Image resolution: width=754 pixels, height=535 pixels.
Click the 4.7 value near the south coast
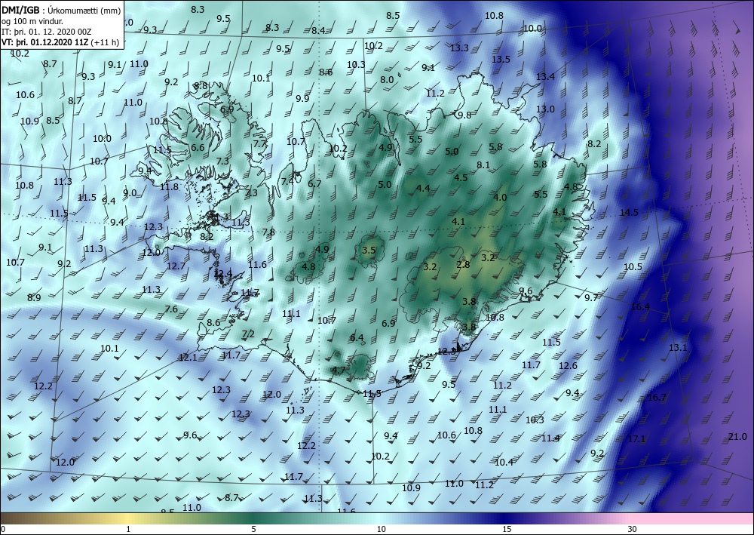pos(339,371)
